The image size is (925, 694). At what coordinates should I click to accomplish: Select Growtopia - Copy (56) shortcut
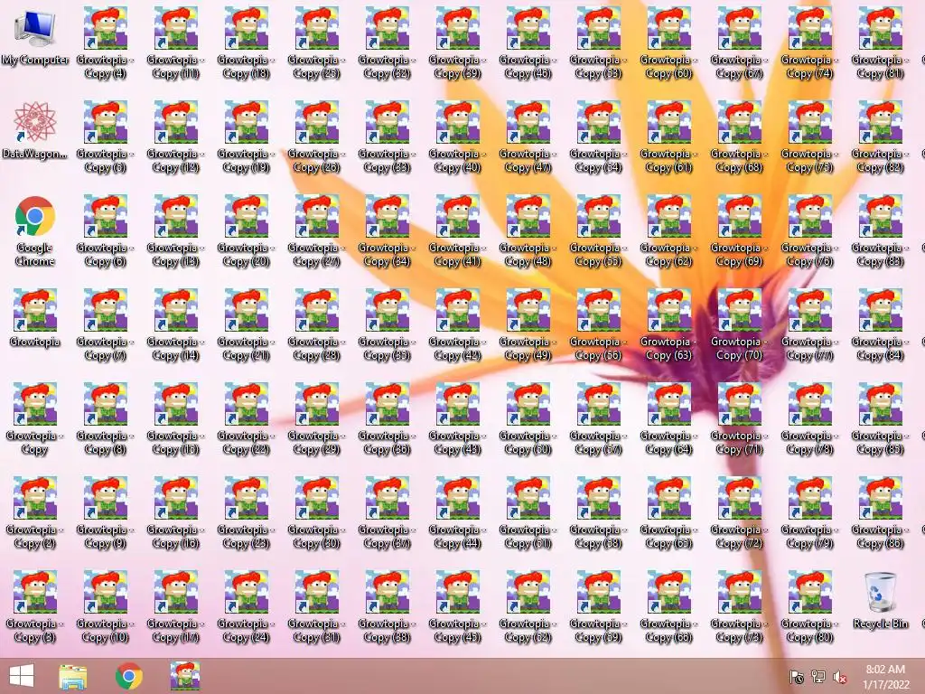click(x=598, y=325)
